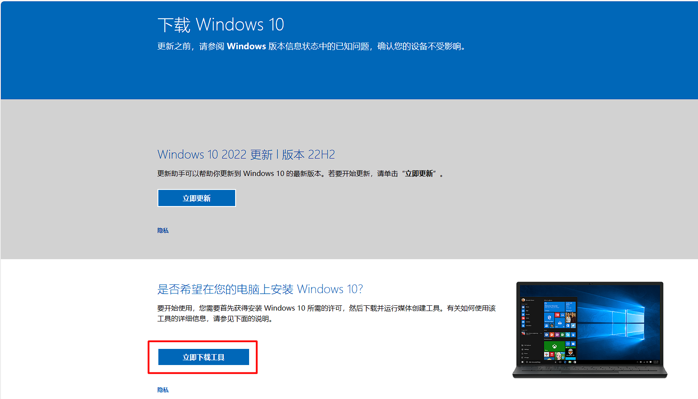Click the Skype tile in the laptop's Office row
The image size is (698, 399).
(x=568, y=335)
